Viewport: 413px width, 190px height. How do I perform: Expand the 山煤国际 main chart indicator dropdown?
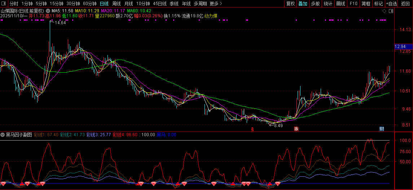point(47,11)
